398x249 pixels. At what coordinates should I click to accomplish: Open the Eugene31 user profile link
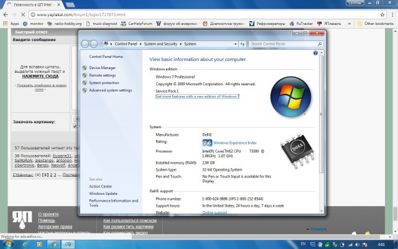pos(62,156)
